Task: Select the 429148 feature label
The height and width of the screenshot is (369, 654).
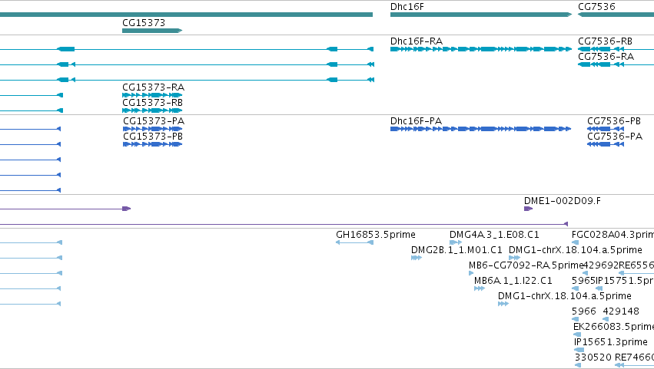Action: (621, 311)
